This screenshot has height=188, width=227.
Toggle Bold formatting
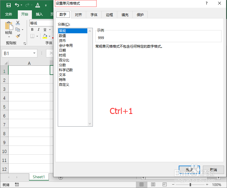click(32, 30)
